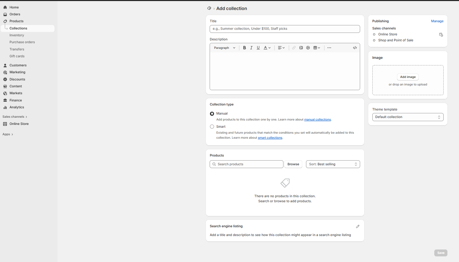Open Collections in the sidebar

(x=28, y=28)
